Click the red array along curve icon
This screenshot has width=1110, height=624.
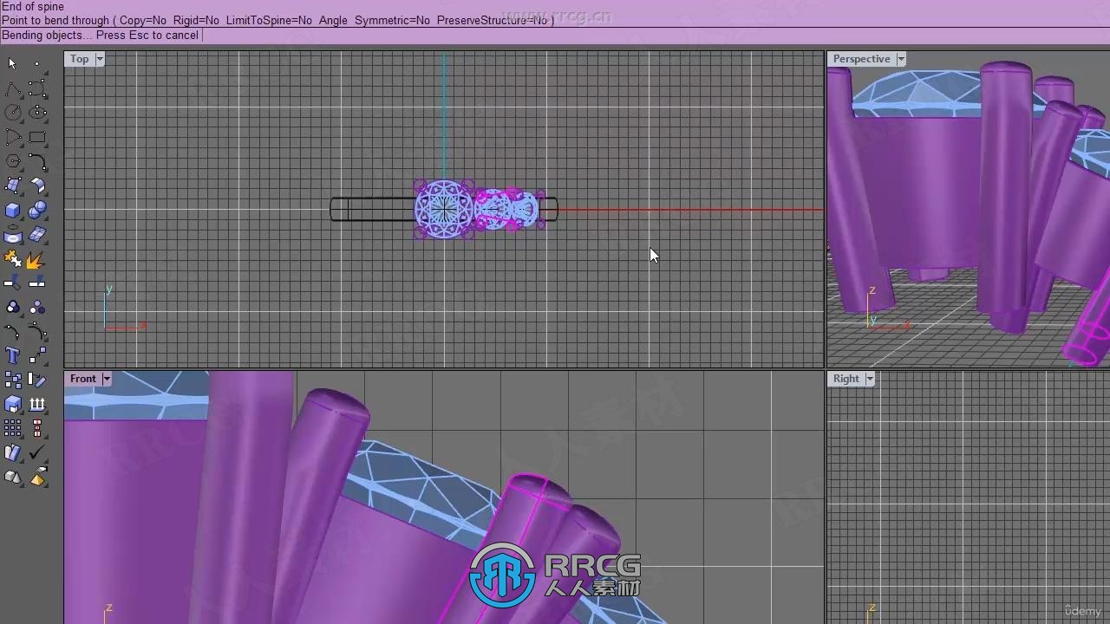pos(37,428)
